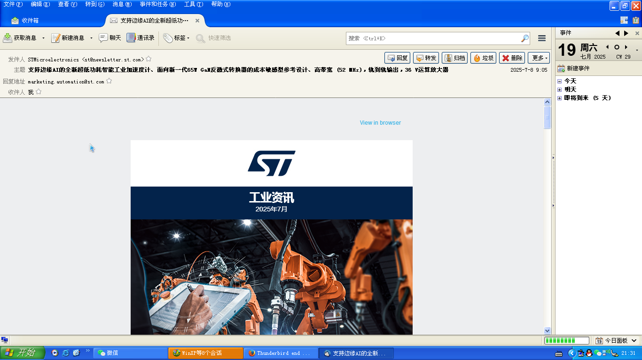
Task: Click the online status icon in the status bar
Action: 5,340
